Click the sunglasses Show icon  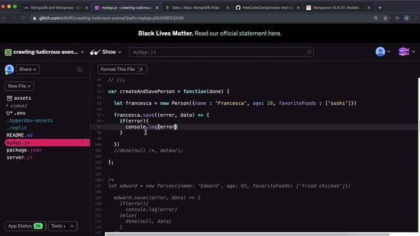coord(95,52)
